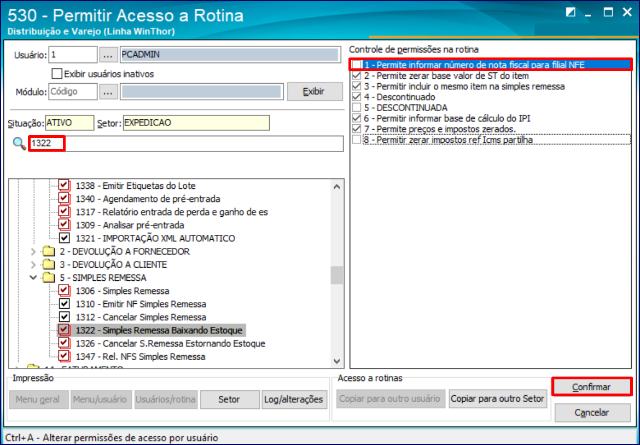Click the routine tree scroll up arrow
Screen dimensions: 640x445
click(x=336, y=187)
